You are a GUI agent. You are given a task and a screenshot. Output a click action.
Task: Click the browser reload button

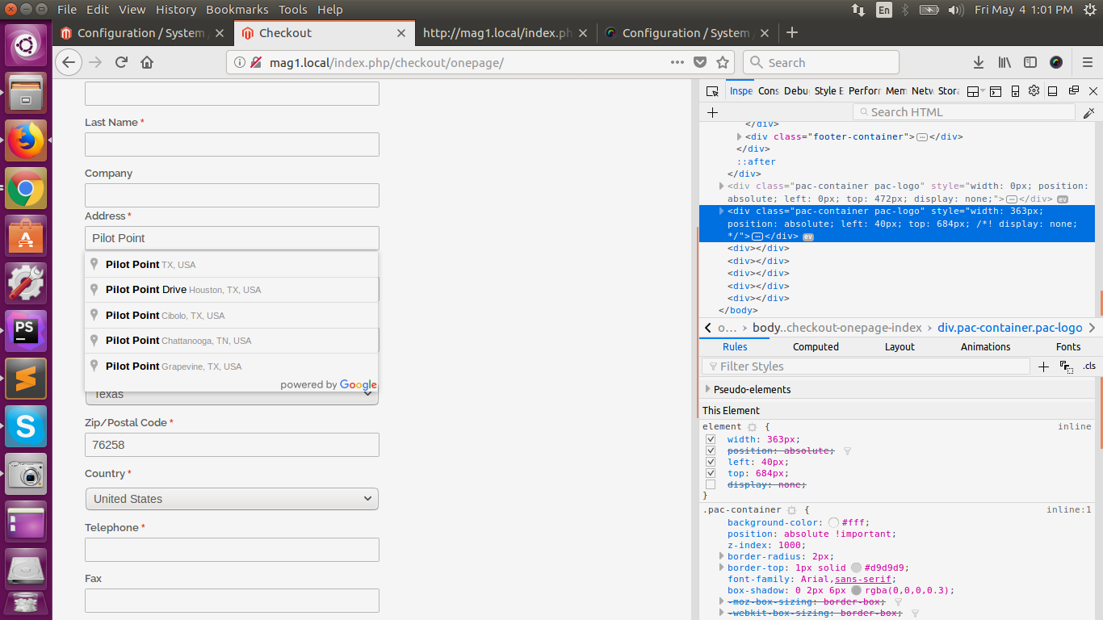coord(121,62)
